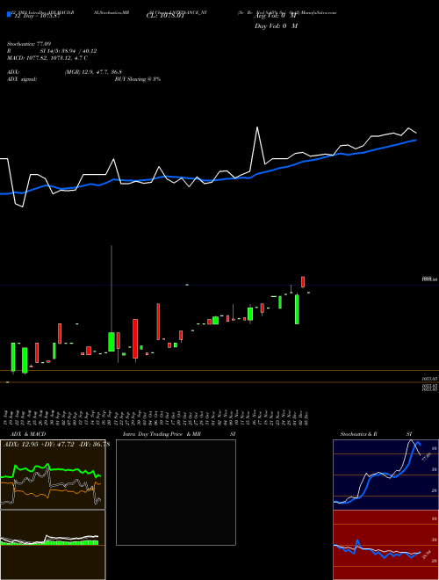The height and width of the screenshot is (580, 439).
Task: Open the red RSI chart panel
Action: click(385, 545)
